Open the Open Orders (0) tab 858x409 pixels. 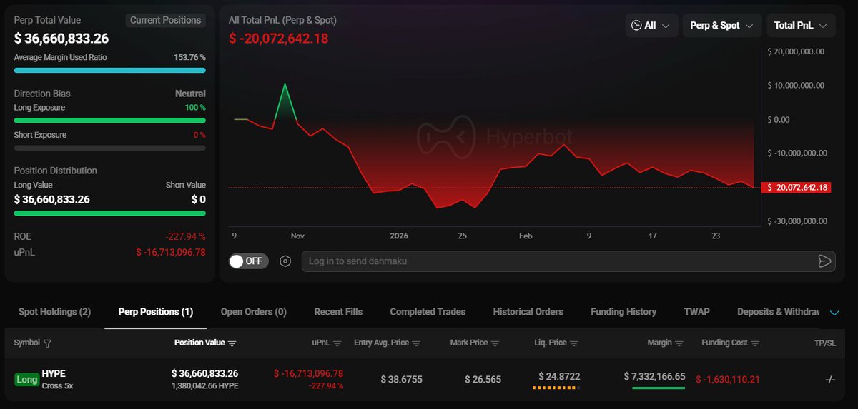253,312
